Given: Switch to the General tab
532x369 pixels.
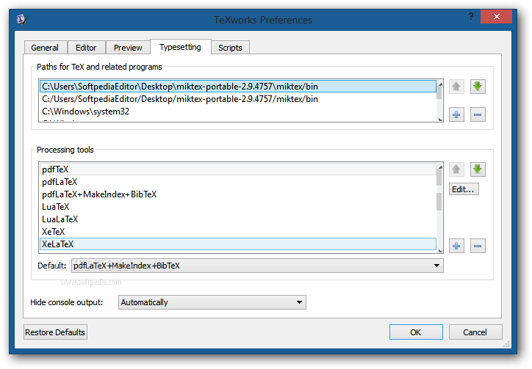Looking at the screenshot, I should [45, 48].
